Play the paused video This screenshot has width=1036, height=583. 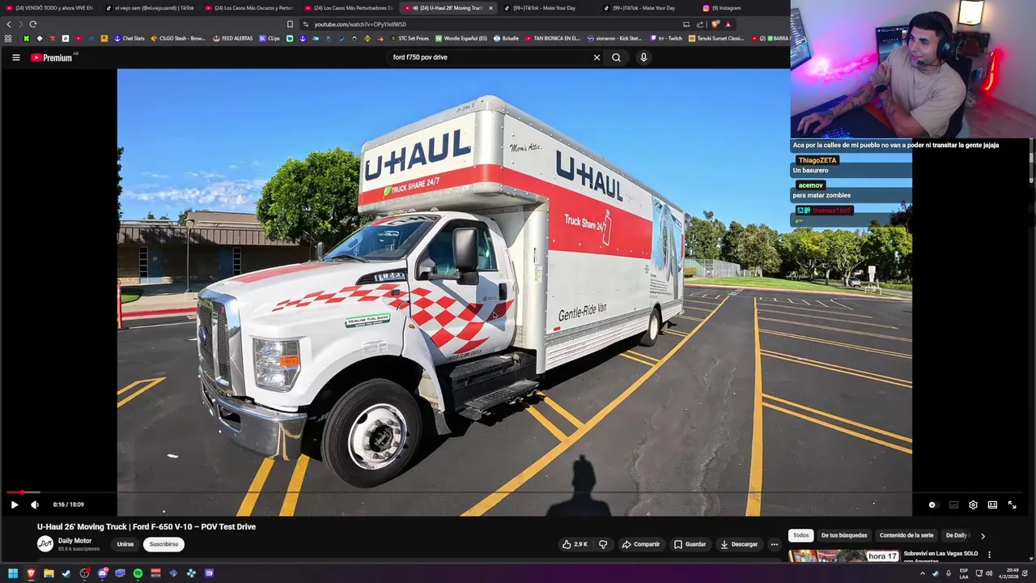pyautogui.click(x=14, y=504)
